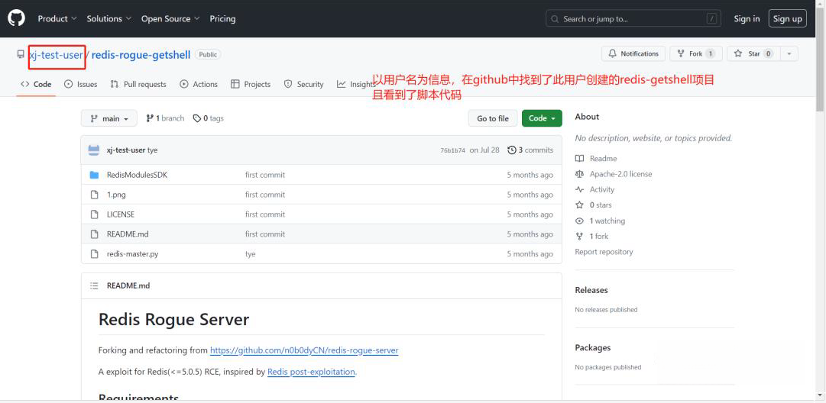Viewport: 826px width, 403px height.
Task: Click the fork count badge showing 1
Action: [x=710, y=53]
